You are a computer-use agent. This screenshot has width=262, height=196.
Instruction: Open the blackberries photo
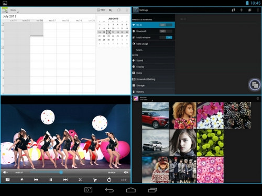[237, 116]
